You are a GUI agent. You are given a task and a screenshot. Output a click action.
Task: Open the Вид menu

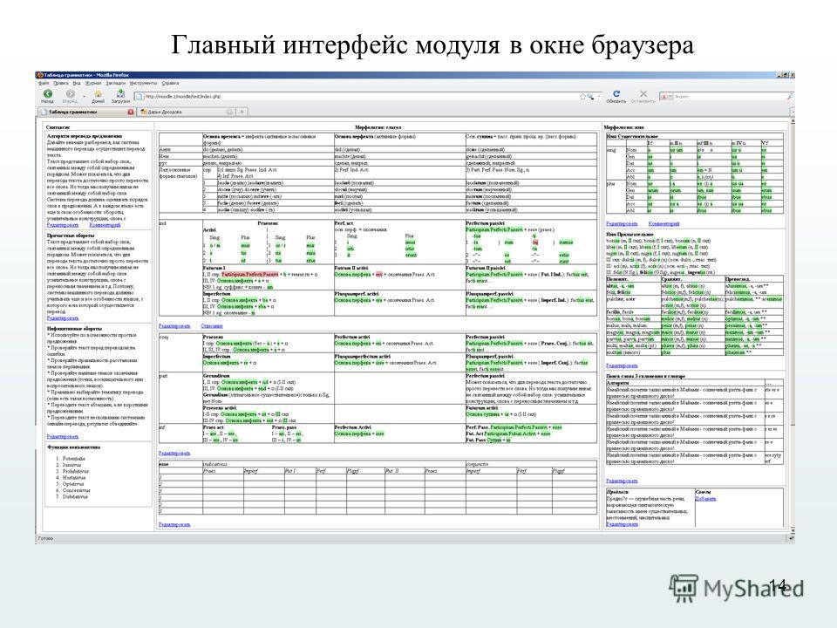click(77, 84)
